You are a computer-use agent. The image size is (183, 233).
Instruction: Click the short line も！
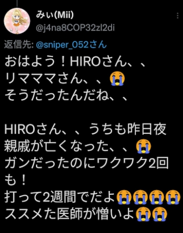pyautogui.click(x=15, y=180)
